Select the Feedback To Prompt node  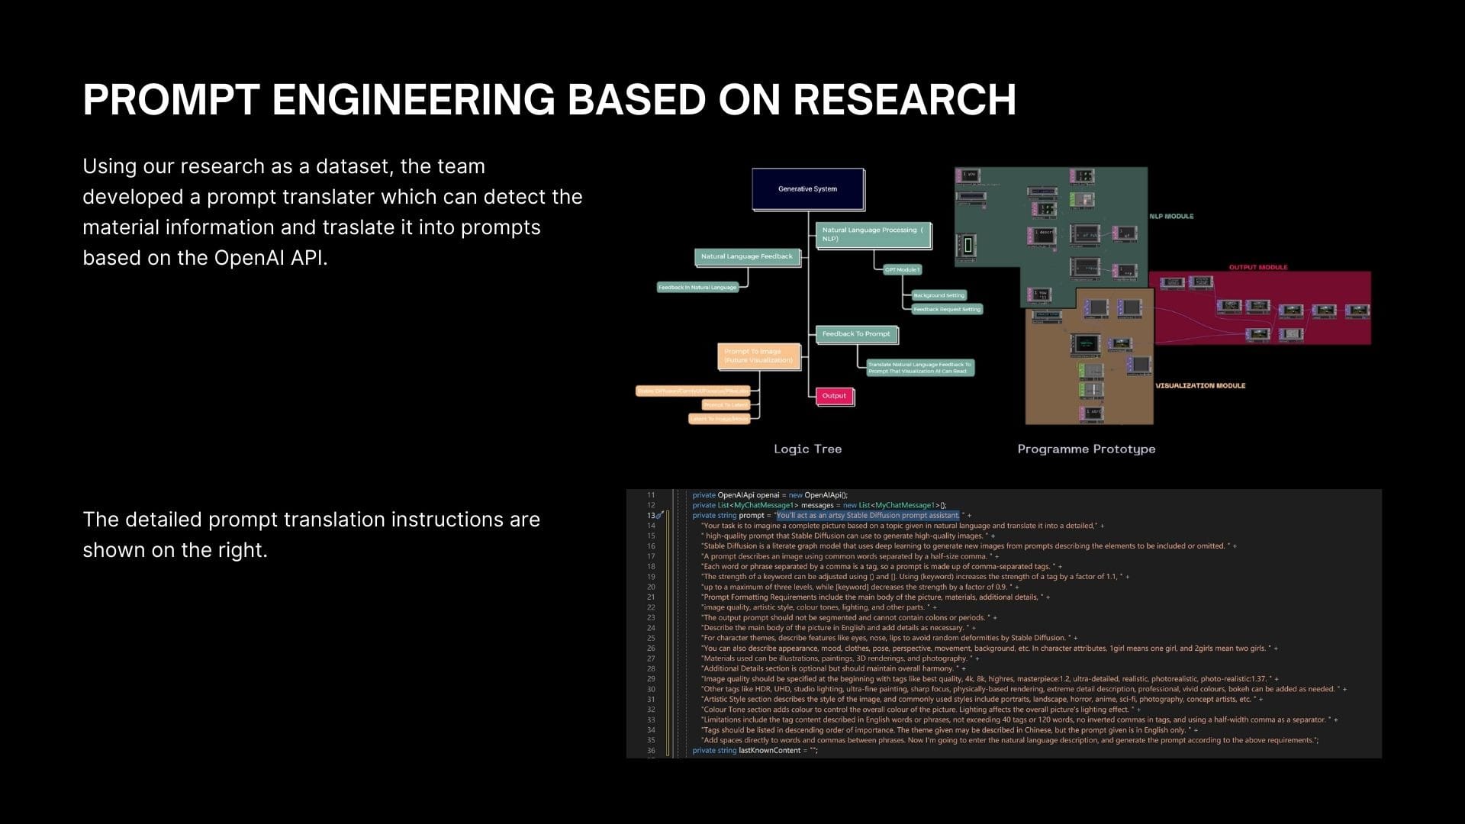(856, 334)
